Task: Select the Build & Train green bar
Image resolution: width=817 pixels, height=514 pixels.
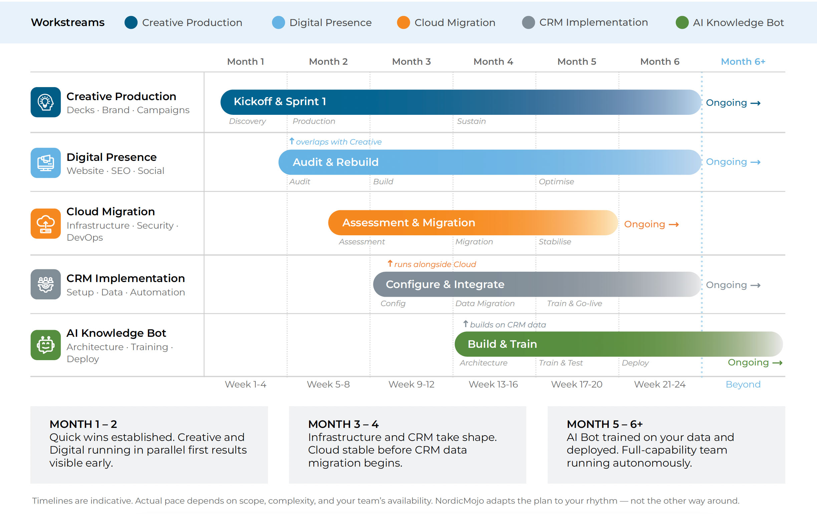Action: point(617,344)
